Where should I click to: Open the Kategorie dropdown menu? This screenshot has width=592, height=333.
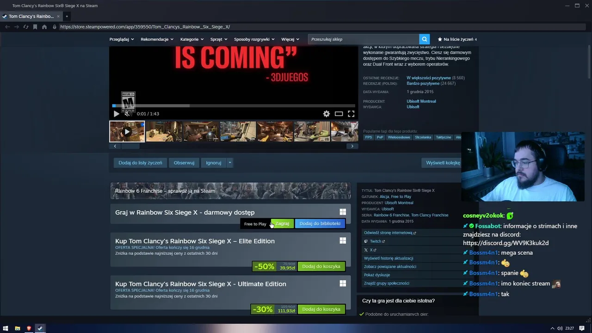[x=192, y=39]
